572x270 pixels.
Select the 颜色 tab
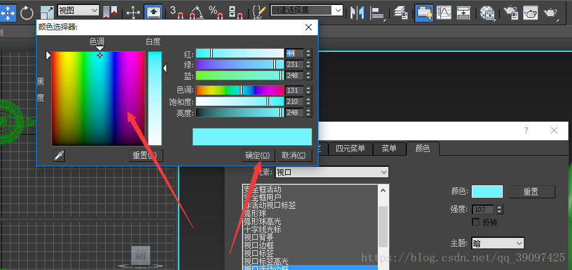(x=423, y=148)
